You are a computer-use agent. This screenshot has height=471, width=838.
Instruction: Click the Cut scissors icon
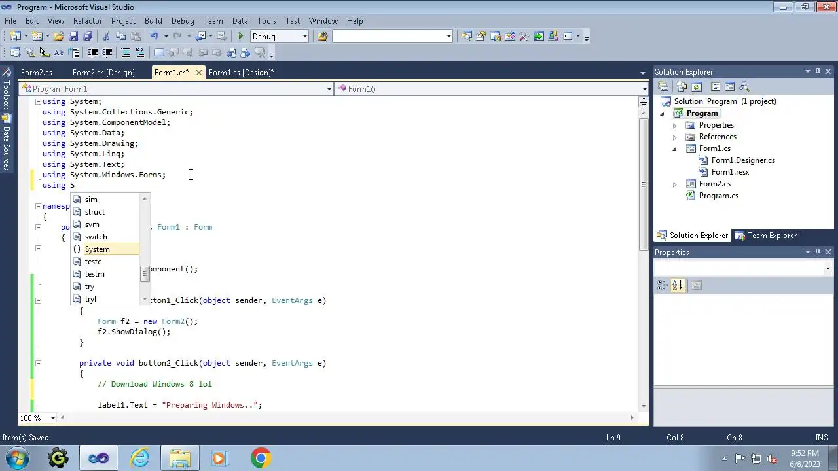click(106, 36)
